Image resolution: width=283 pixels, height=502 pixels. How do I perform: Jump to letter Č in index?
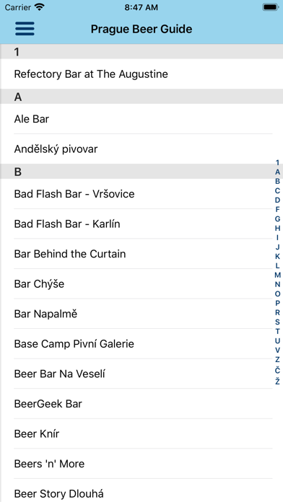(277, 370)
